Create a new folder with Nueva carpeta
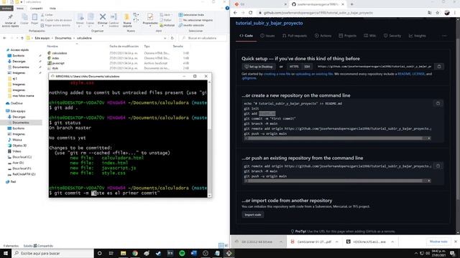Viewport: 460px width, 258px height. pos(127,20)
